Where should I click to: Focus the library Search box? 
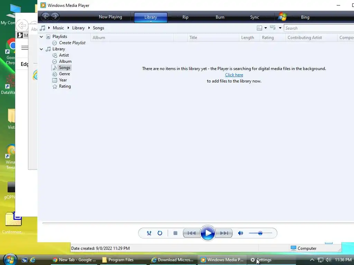319,28
